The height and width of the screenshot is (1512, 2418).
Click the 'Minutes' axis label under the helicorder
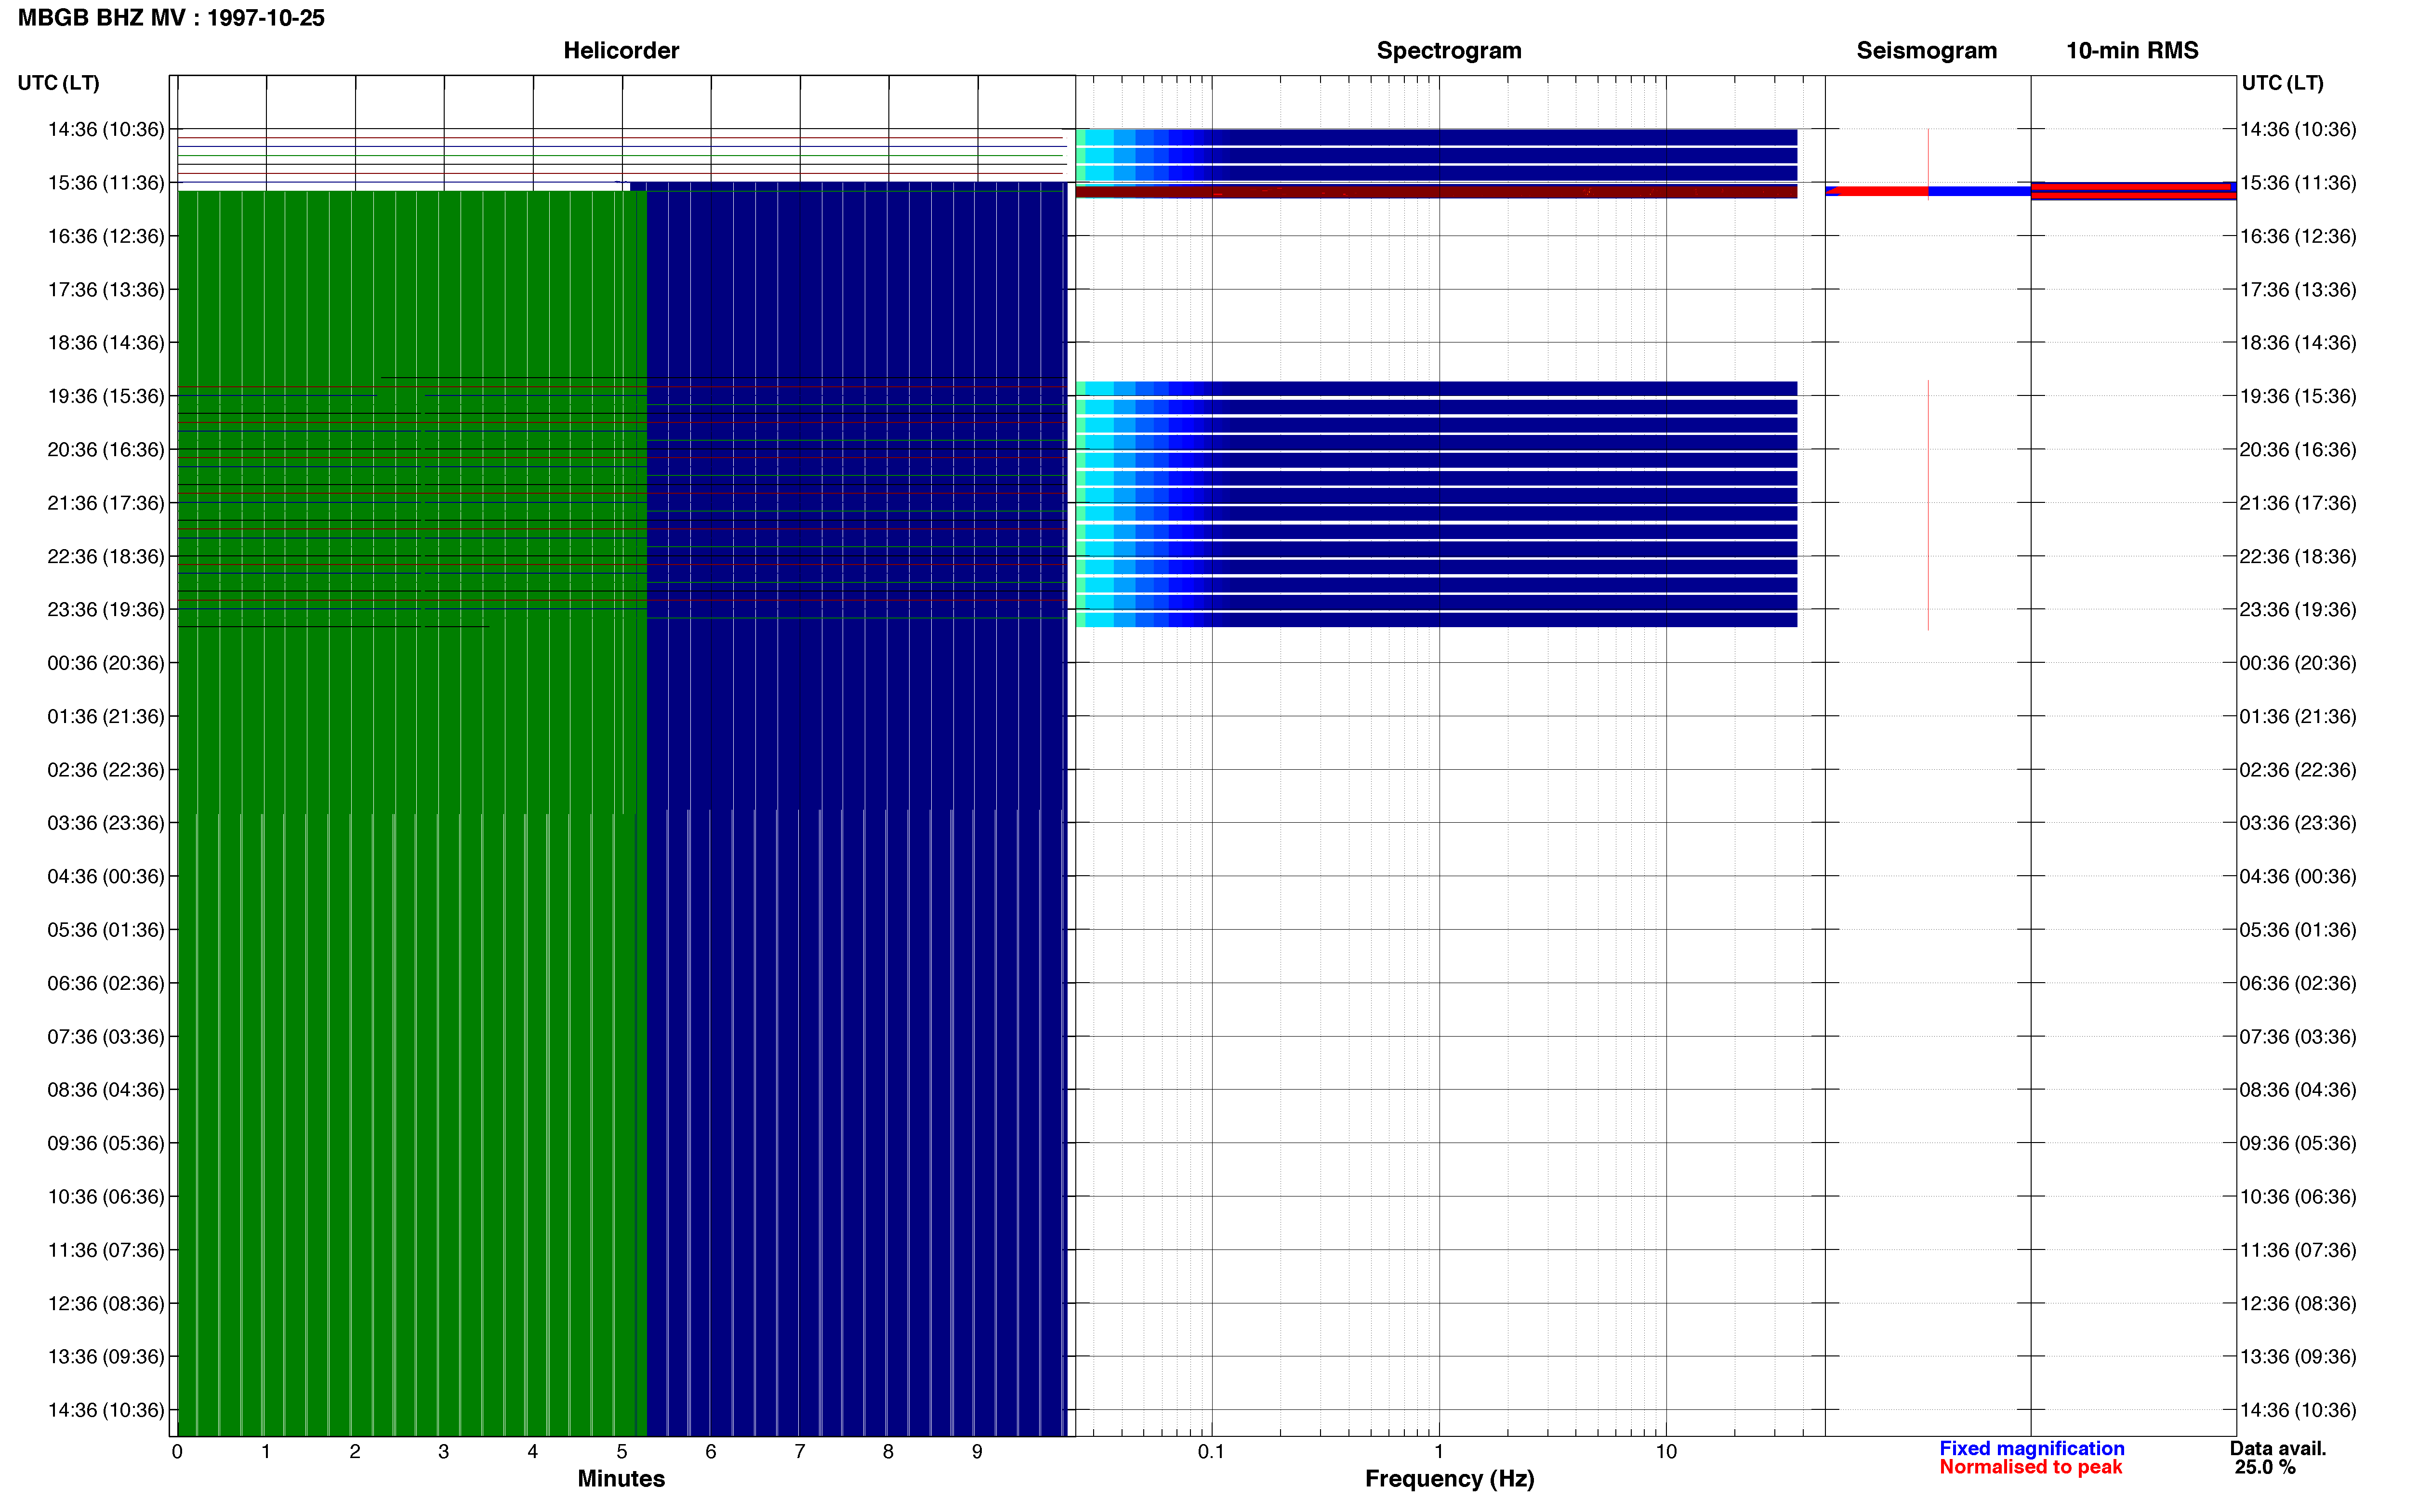click(x=621, y=1478)
